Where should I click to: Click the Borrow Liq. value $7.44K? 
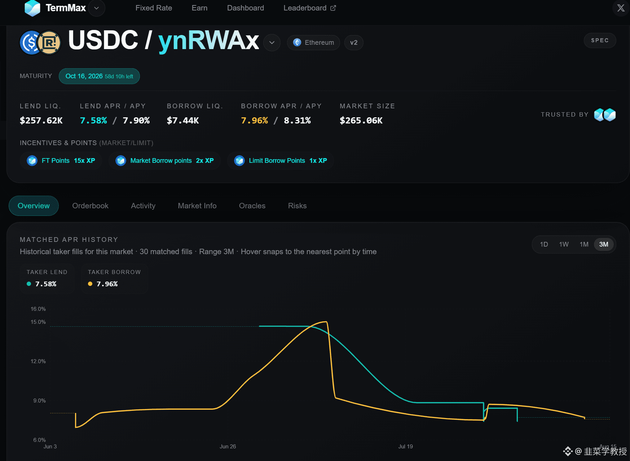click(183, 121)
